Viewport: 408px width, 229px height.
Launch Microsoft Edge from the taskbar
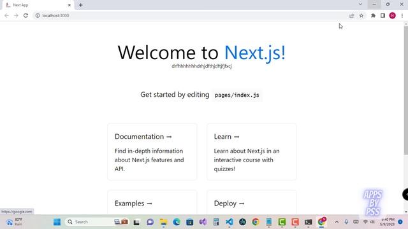[177, 222]
